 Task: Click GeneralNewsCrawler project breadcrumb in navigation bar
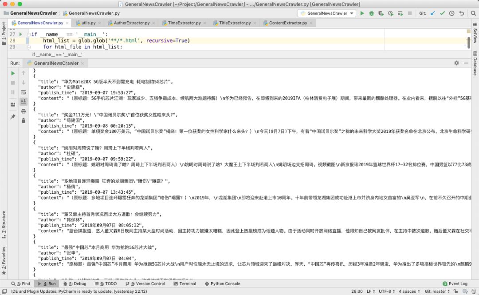click(x=30, y=13)
